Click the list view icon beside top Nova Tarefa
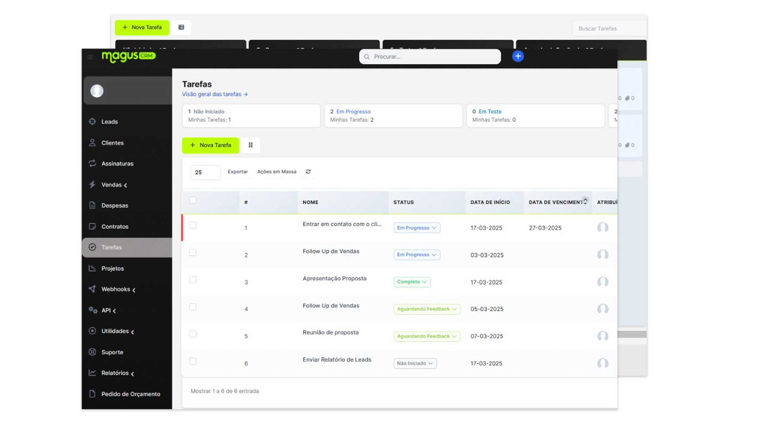The image size is (757, 426). 181,28
